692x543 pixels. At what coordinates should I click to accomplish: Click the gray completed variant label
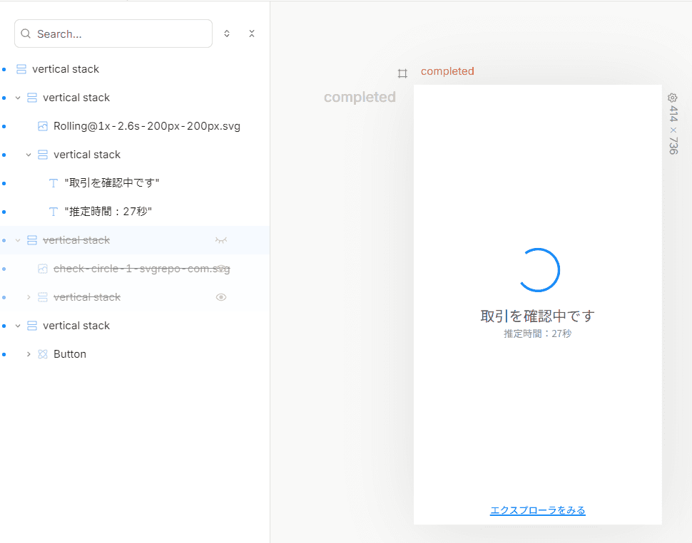[360, 97]
